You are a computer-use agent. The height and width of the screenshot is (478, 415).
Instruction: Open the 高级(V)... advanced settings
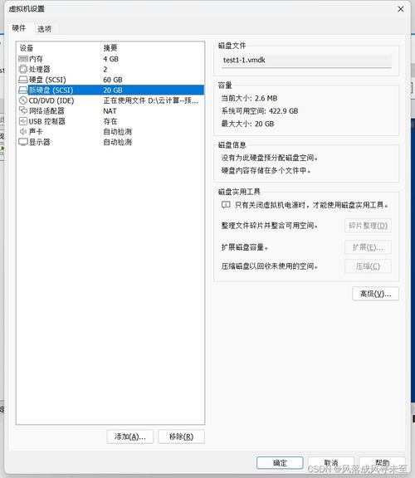coord(375,294)
